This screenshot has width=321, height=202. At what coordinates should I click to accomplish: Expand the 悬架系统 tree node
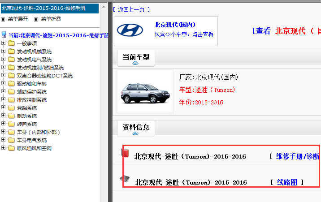3,107
